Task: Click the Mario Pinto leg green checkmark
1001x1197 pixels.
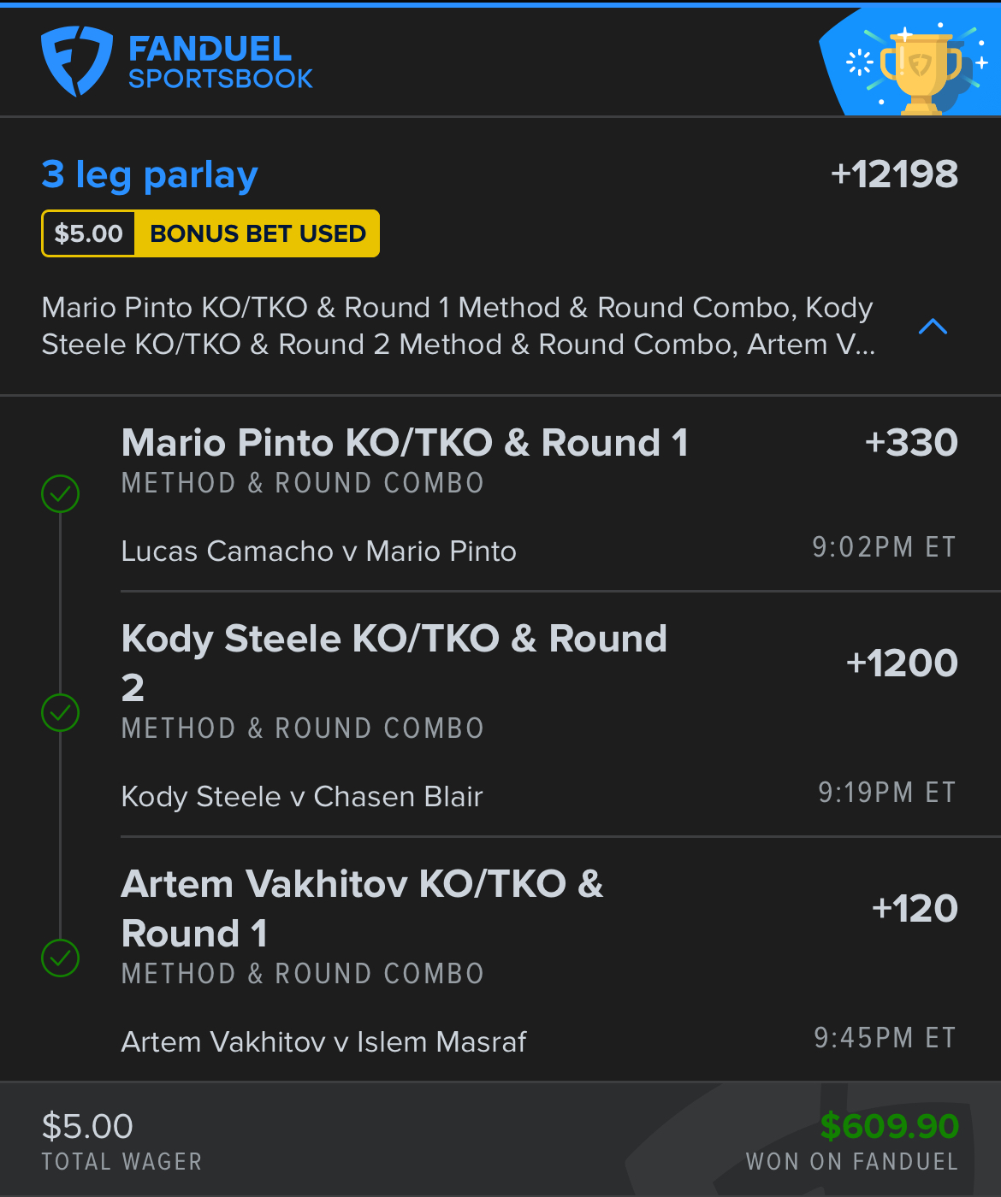Action: [x=61, y=493]
